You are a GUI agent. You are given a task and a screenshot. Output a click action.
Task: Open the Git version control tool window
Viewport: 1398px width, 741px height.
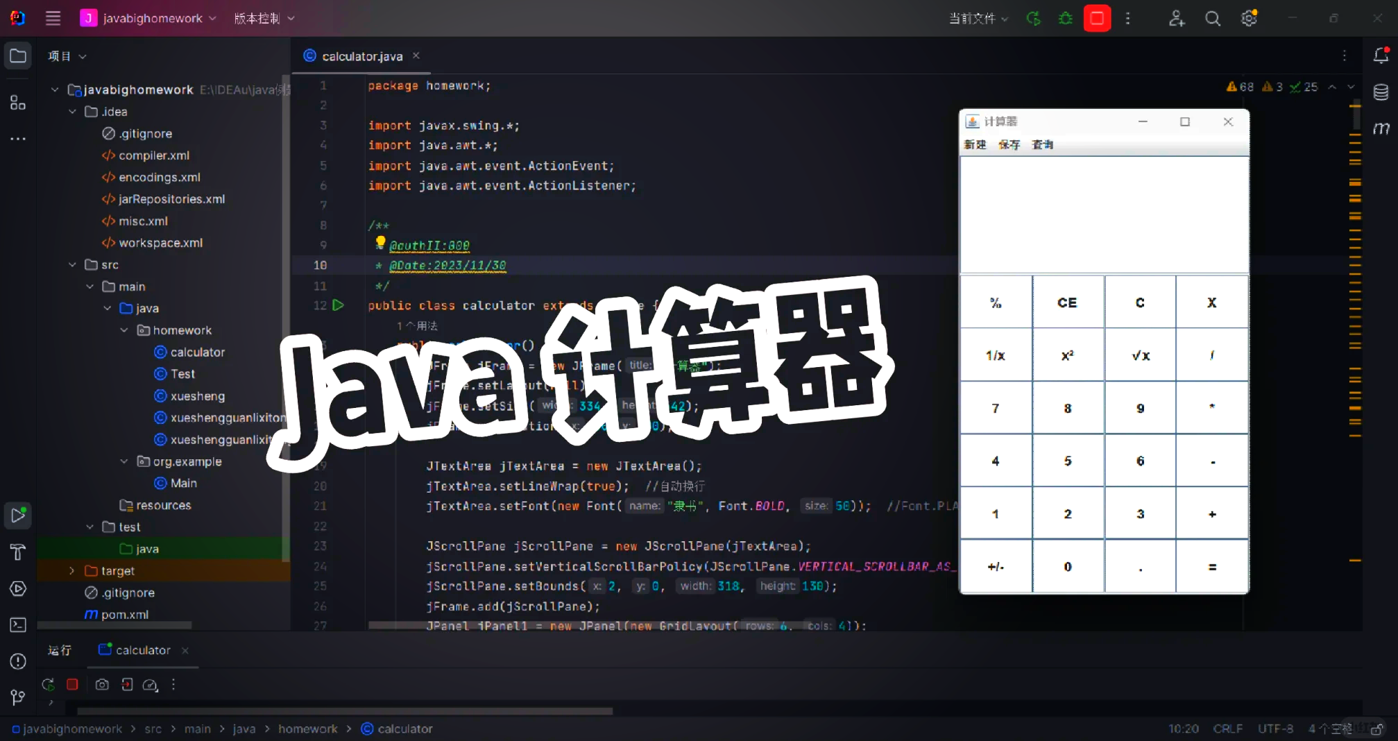click(x=18, y=697)
